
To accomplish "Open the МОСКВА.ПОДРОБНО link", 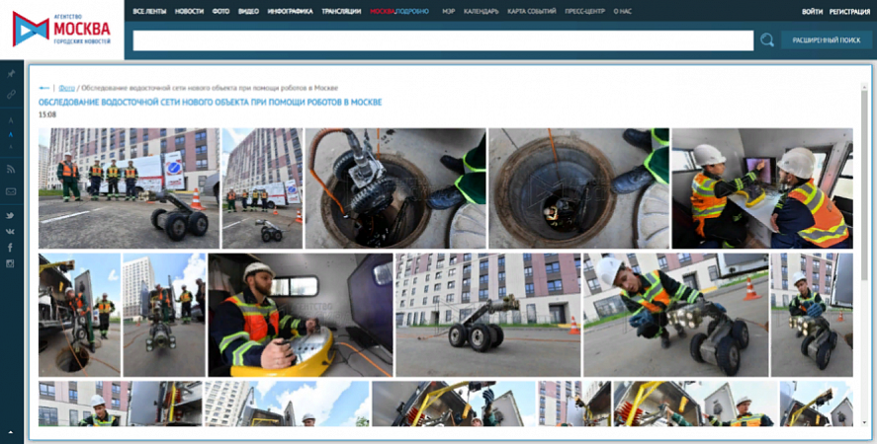I will [399, 11].
